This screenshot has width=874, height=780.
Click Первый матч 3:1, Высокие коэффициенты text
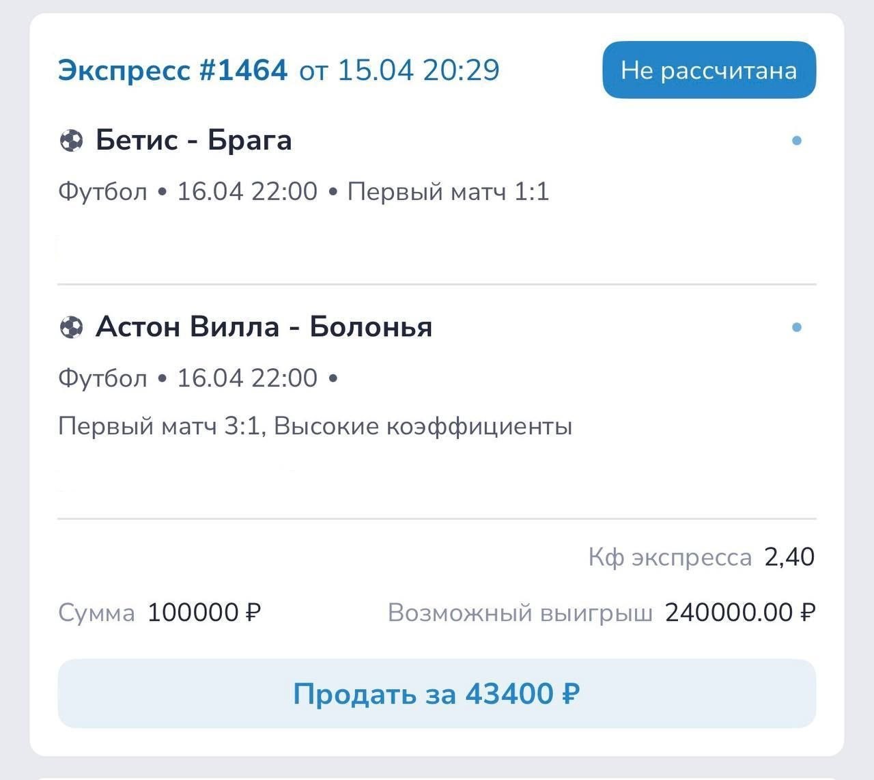[315, 427]
